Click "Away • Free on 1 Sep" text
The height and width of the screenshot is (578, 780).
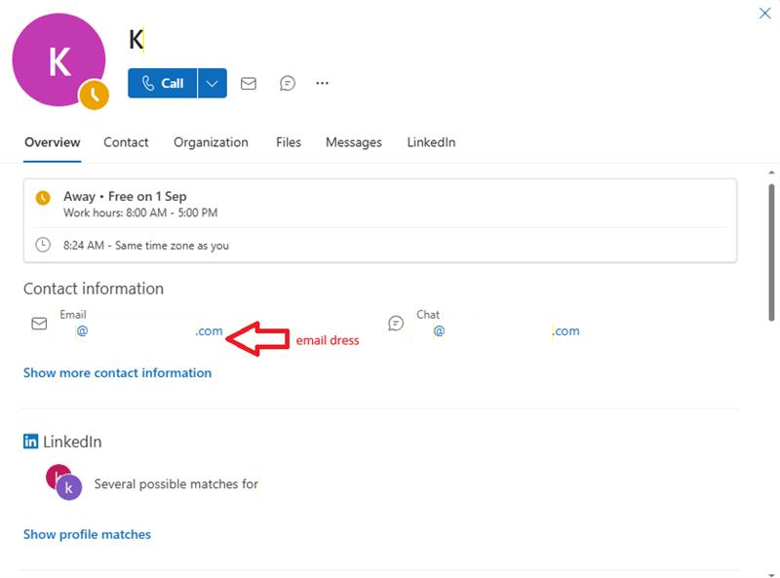coord(125,197)
